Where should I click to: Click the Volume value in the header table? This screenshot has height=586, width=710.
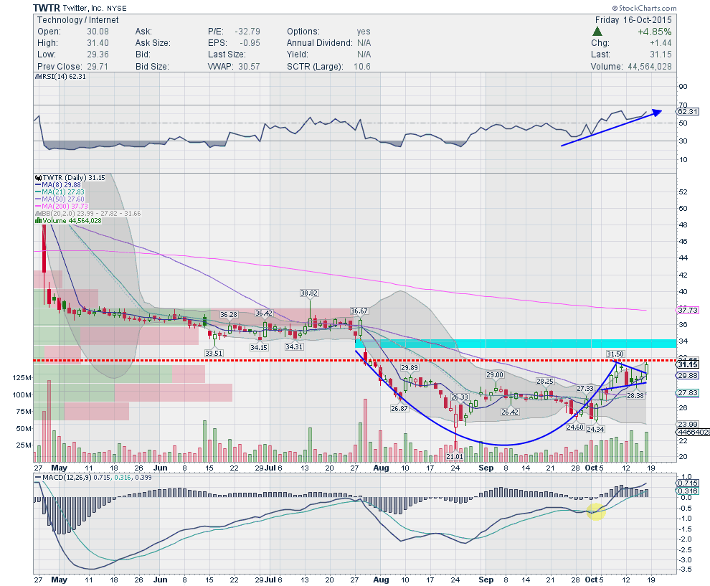tap(649, 67)
